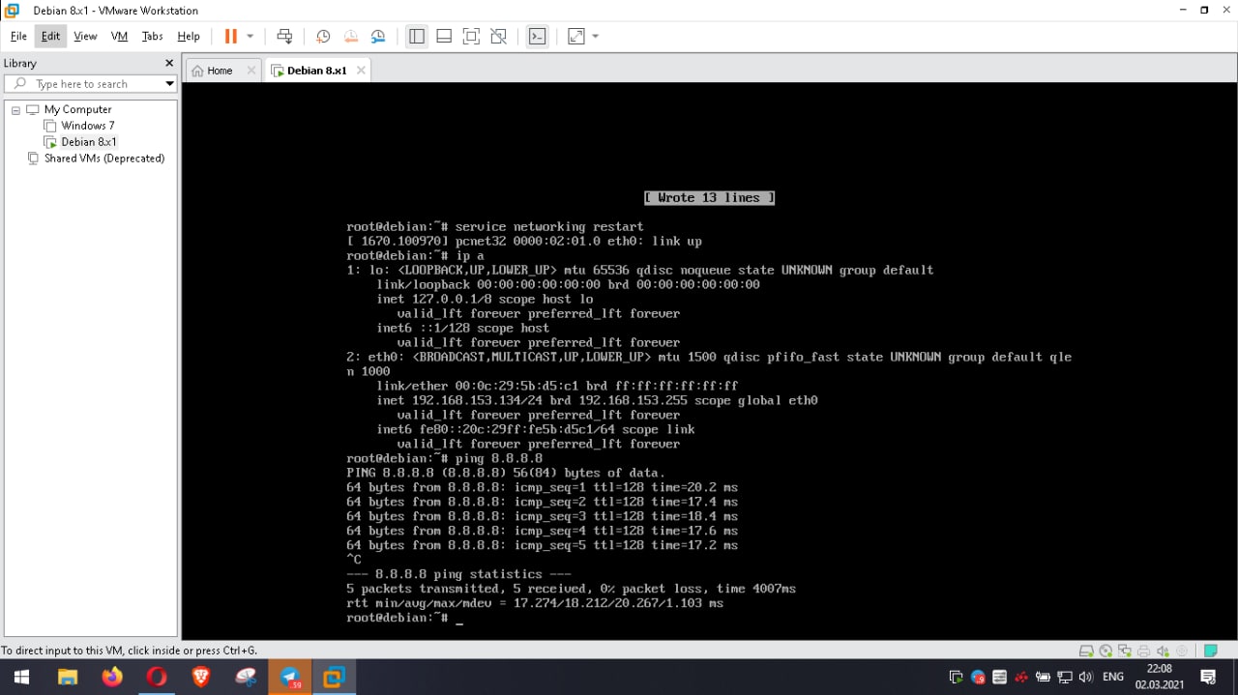Image resolution: width=1238 pixels, height=695 pixels.
Task: Launch Opera from the taskbar
Action: click(157, 677)
